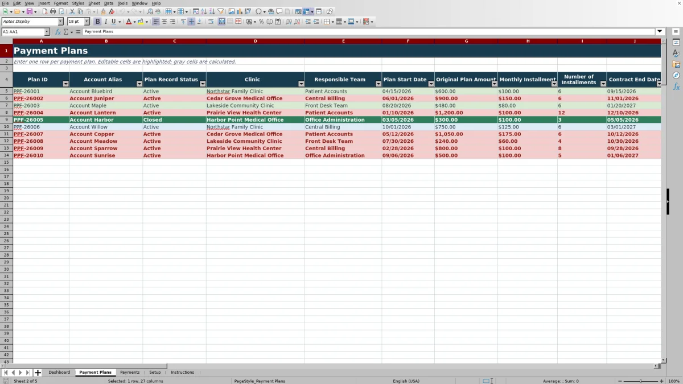This screenshot has width=683, height=384.
Task: Toggle Freeze Rows and Columns button
Action: 306,11
